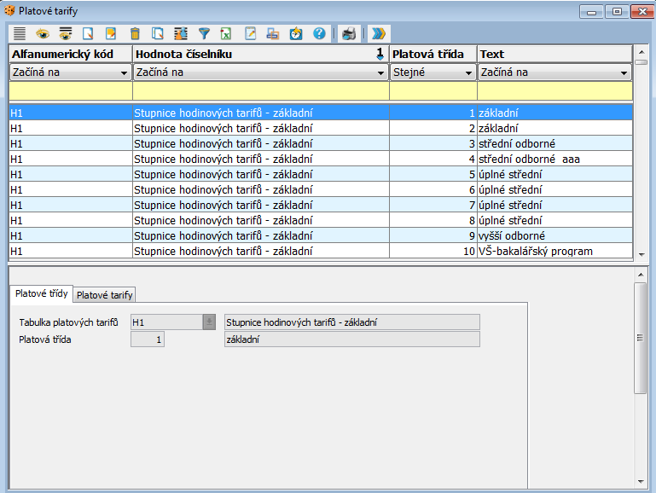Click the table's vertical scrollbar down arrow

[642, 253]
